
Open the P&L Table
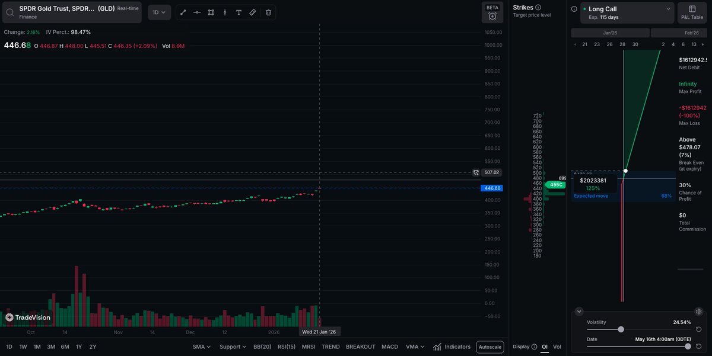(692, 12)
